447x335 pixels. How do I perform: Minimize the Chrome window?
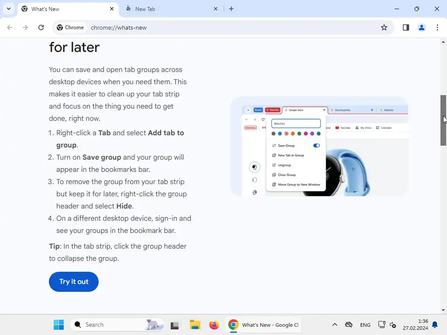click(396, 9)
